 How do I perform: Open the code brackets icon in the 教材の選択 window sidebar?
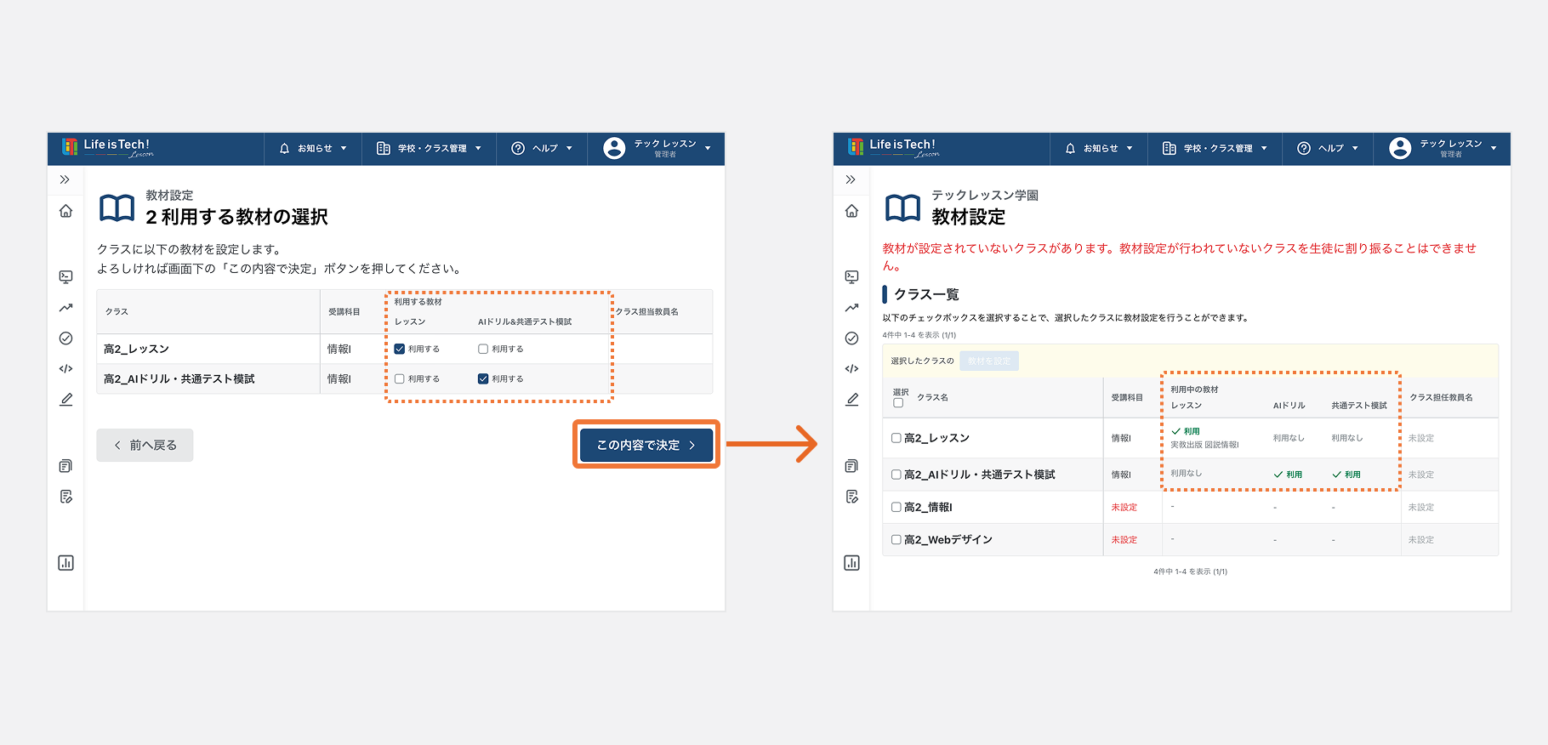[x=65, y=369]
